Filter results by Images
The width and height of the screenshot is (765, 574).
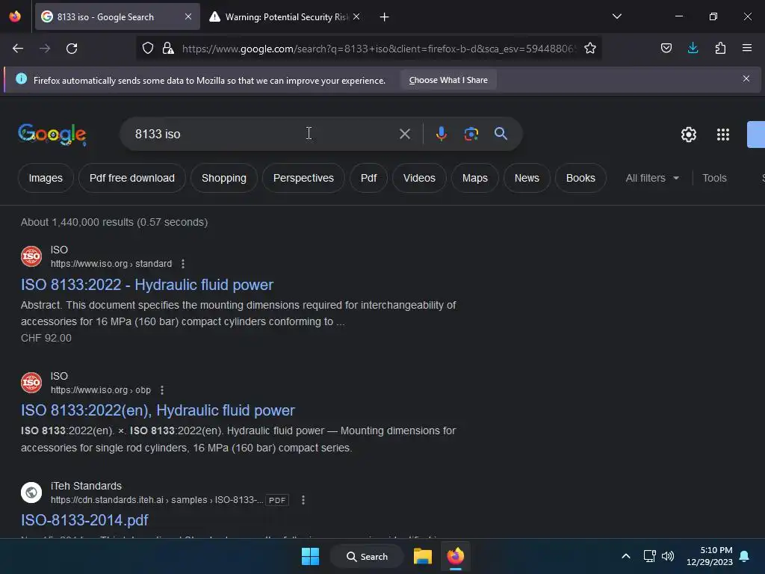[46, 178]
